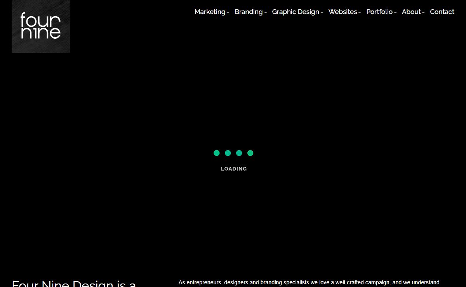The height and width of the screenshot is (287, 466).
Task: Expand the About dropdown caret
Action: (423, 13)
